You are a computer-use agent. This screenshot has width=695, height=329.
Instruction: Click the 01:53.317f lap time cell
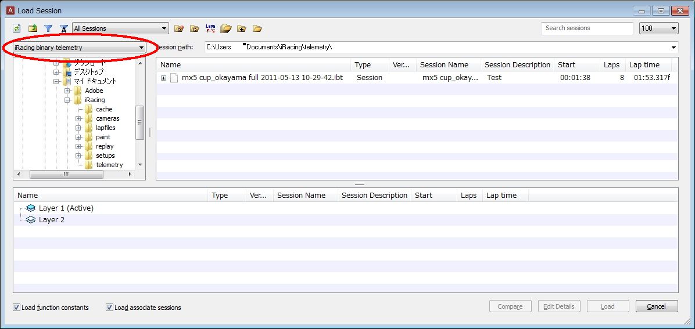tap(651, 78)
